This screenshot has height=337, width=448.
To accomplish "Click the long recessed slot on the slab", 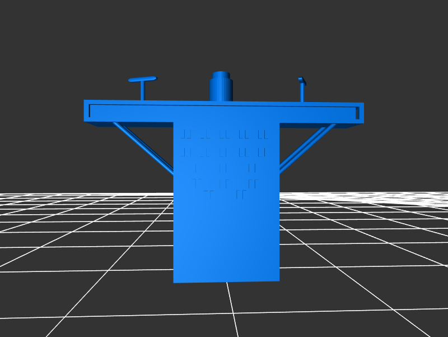I will (224, 112).
